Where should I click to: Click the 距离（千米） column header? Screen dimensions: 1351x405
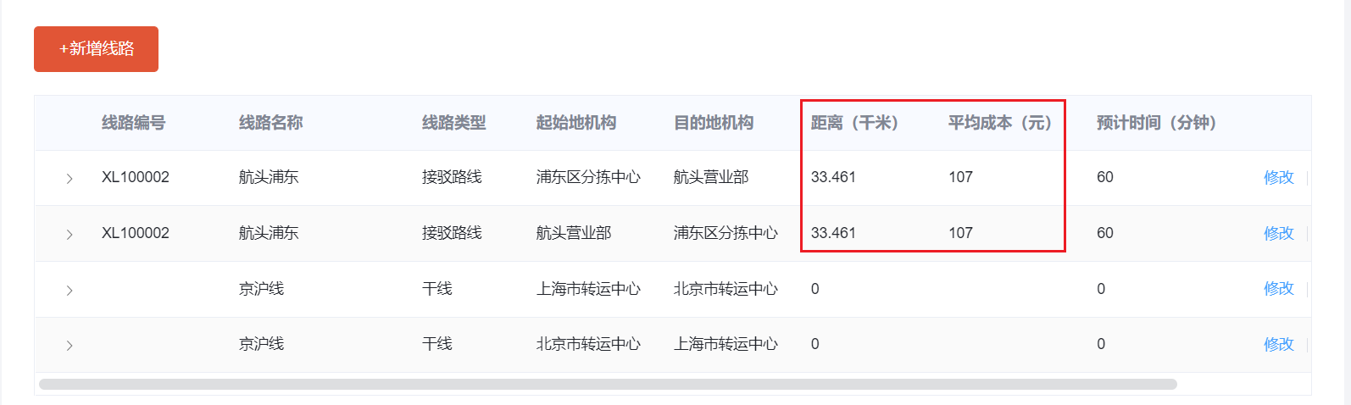pos(854,123)
